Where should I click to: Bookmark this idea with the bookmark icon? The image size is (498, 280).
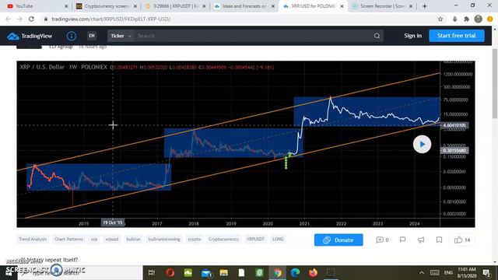(x=439, y=240)
